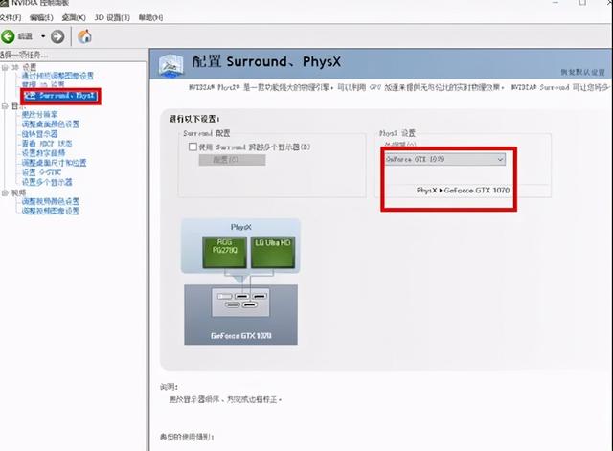Click the 3D 设置 category label in the tree
This screenshot has width=613, height=451.
click(24, 67)
